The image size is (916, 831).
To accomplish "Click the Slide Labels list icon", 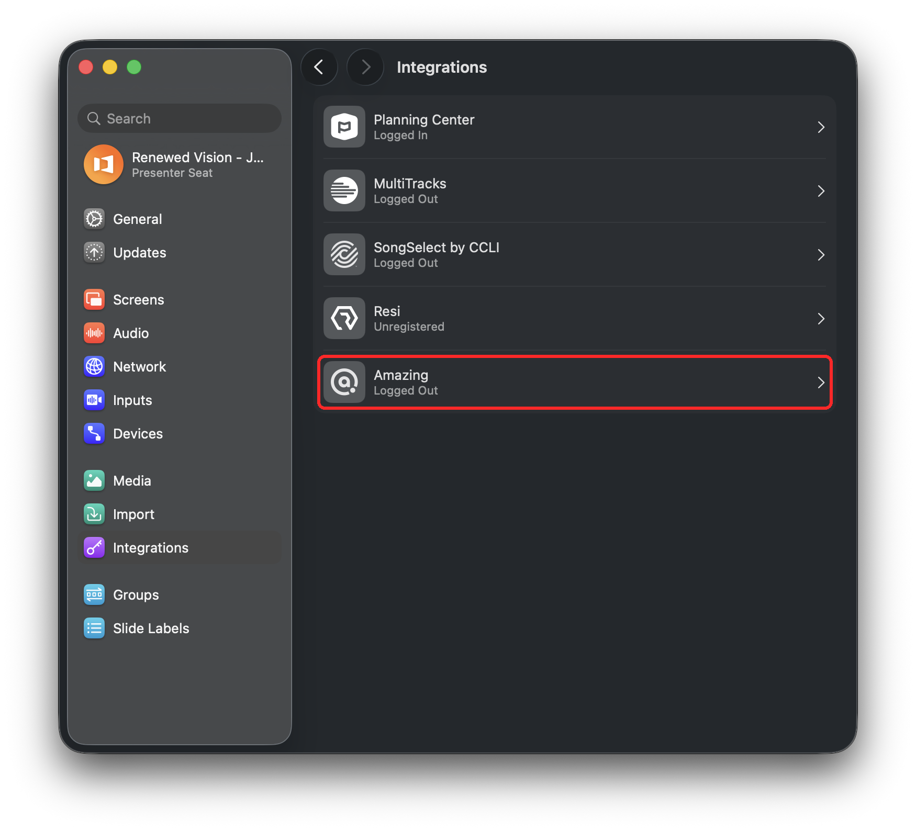I will pyautogui.click(x=94, y=628).
